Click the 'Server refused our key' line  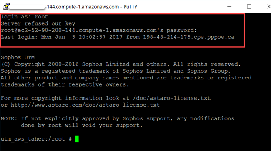coord(38,23)
